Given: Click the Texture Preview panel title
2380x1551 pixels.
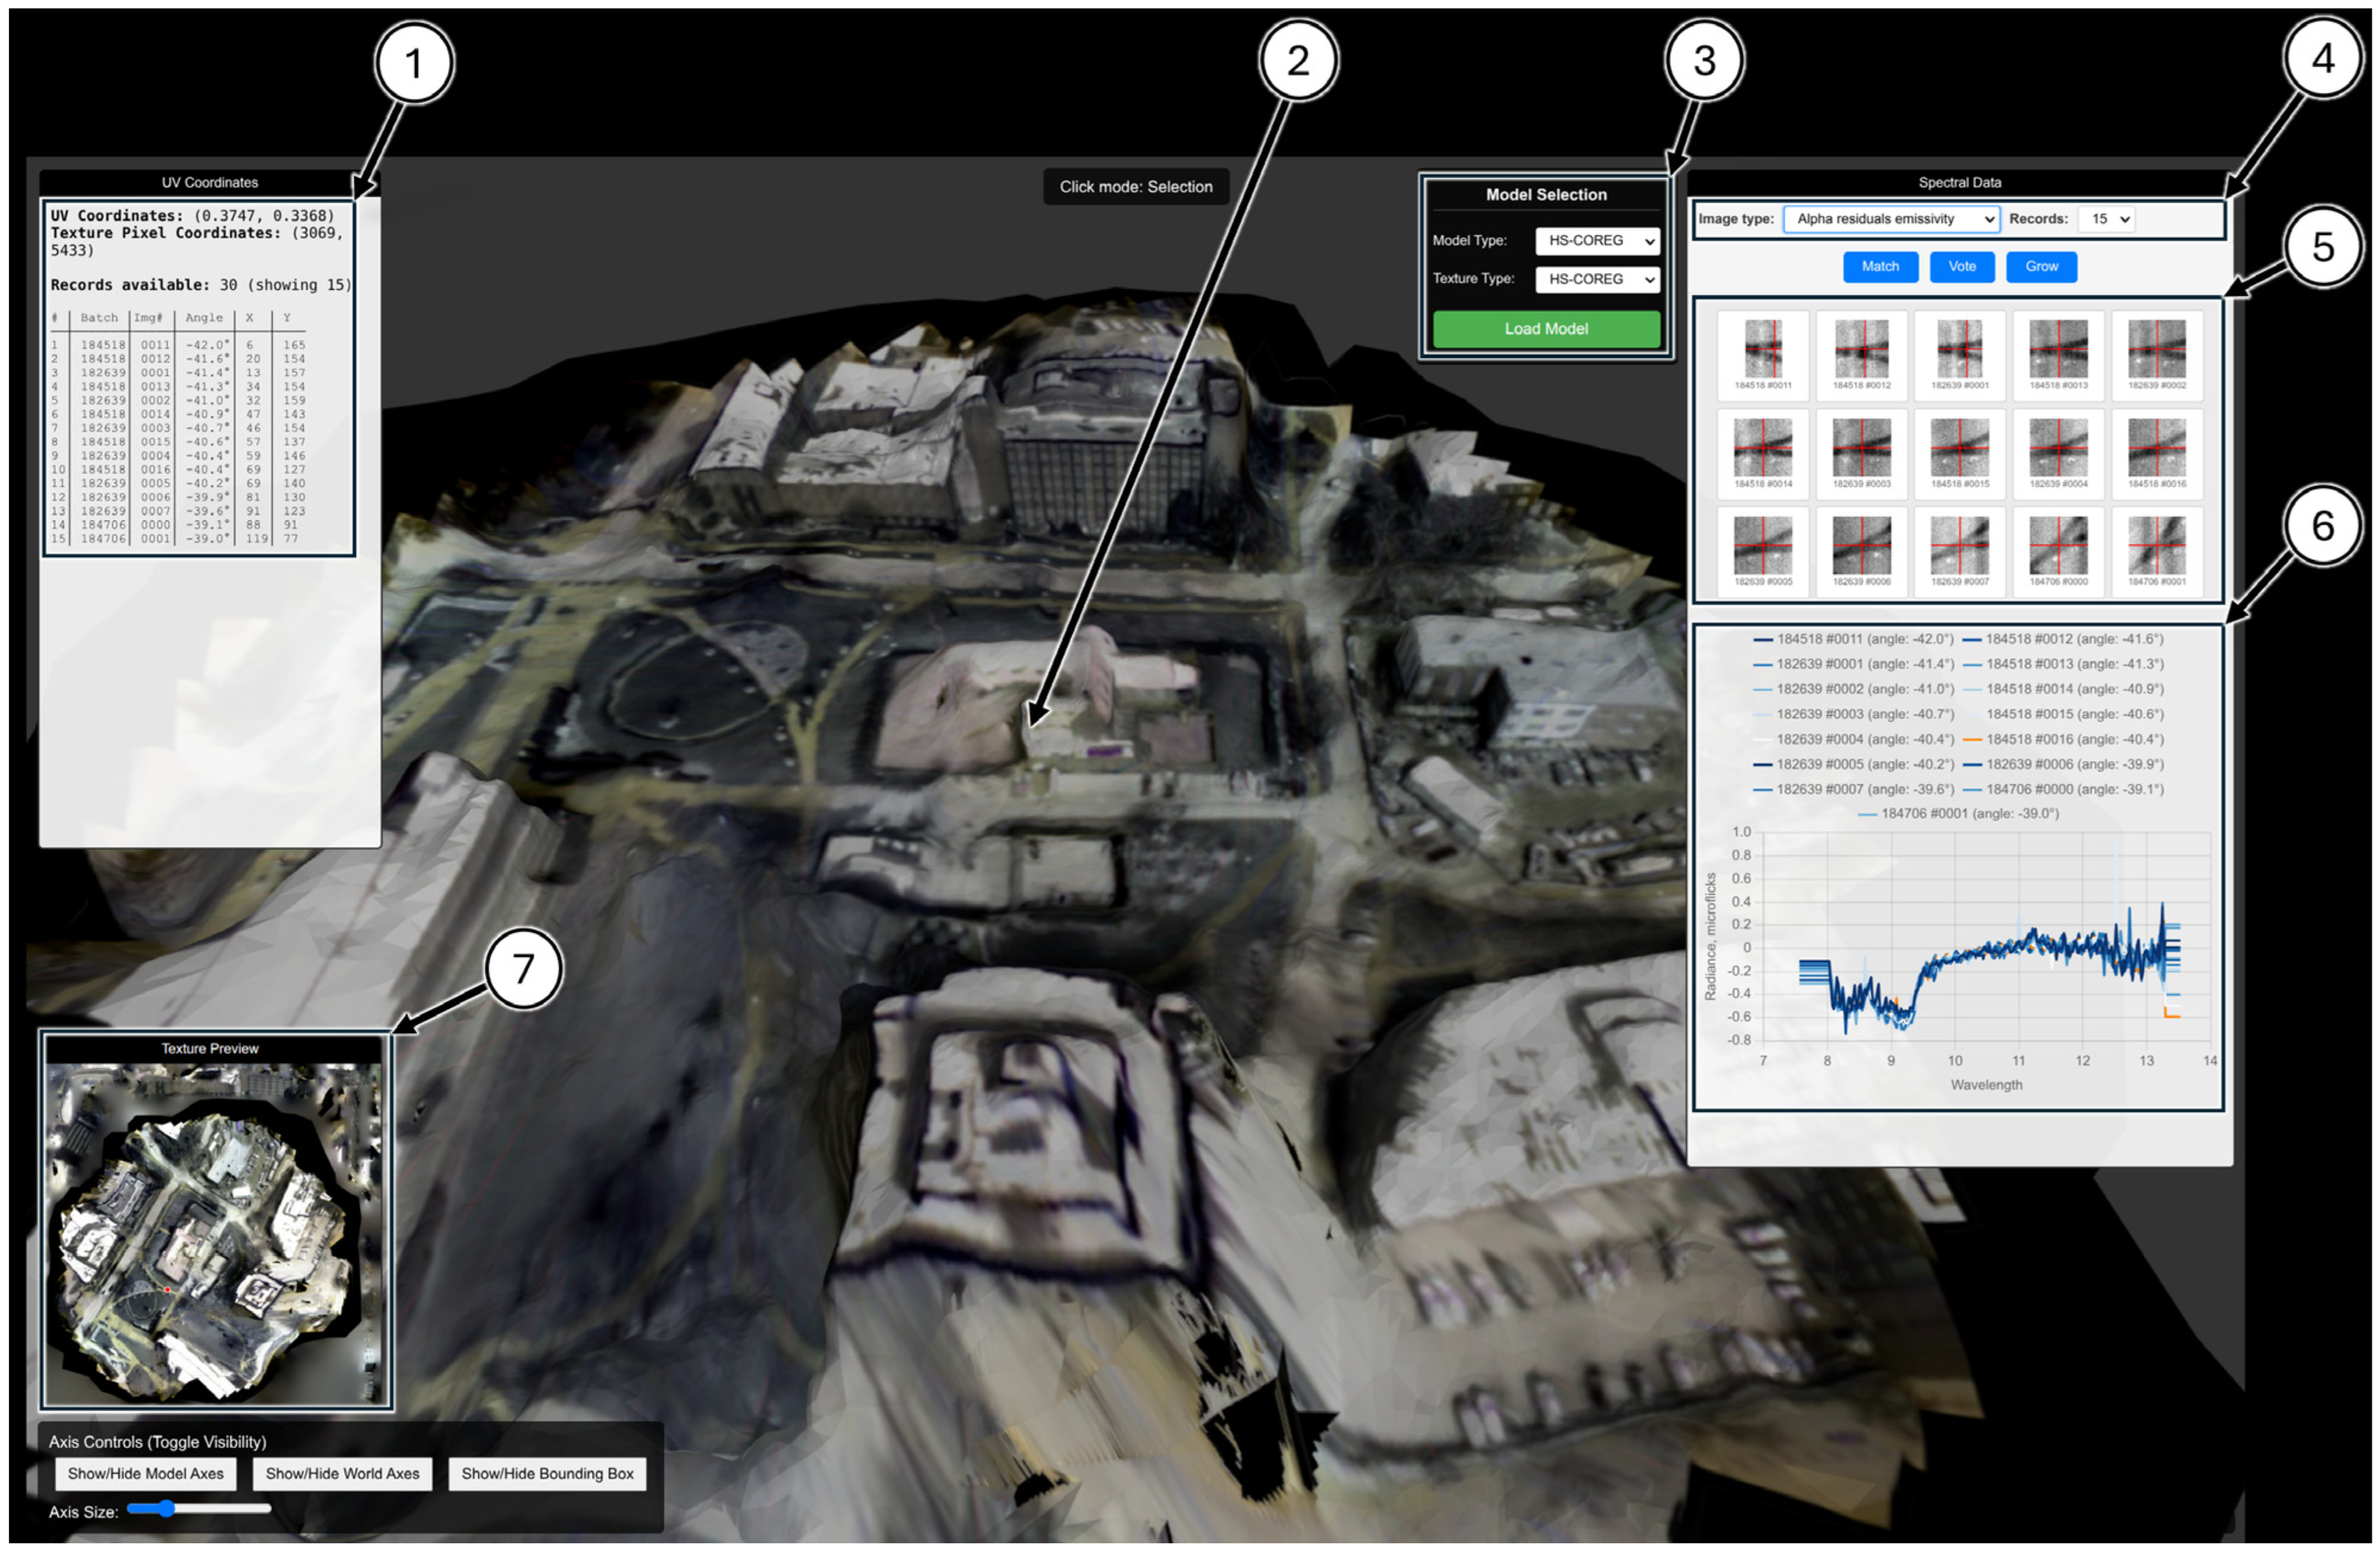Looking at the screenshot, I should pyautogui.click(x=210, y=1048).
